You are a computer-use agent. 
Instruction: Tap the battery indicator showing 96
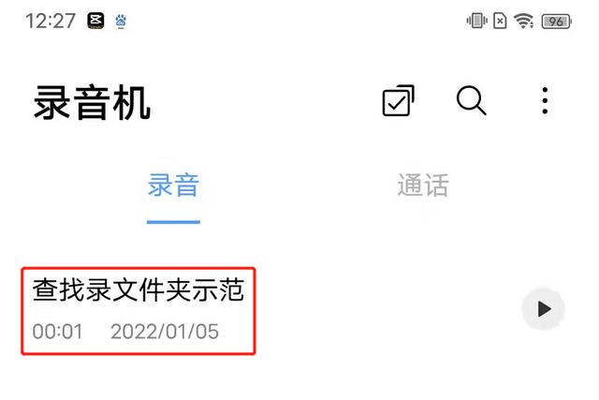tap(557, 21)
